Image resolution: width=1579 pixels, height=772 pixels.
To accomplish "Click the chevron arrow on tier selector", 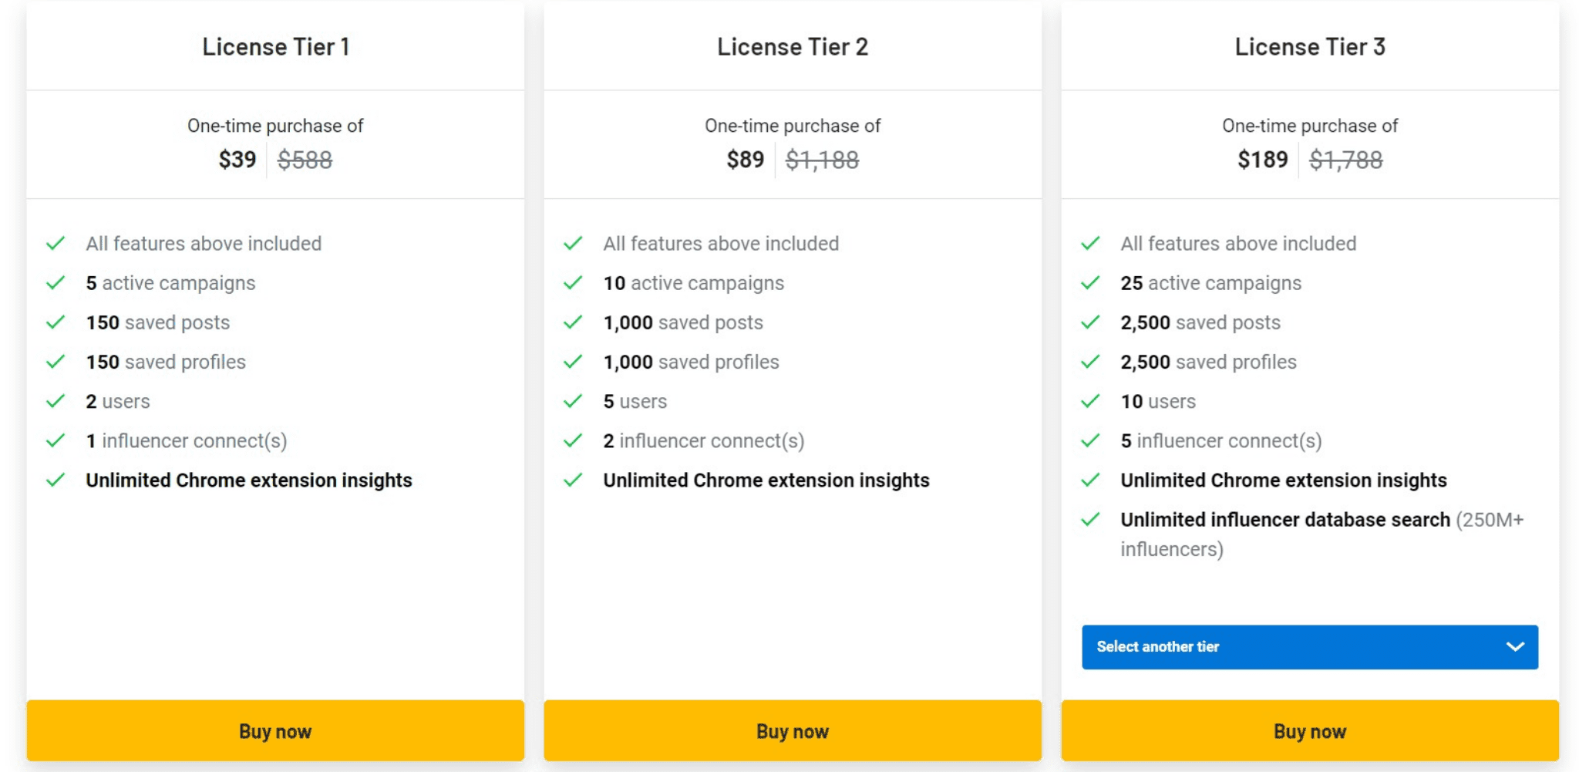I will click(x=1515, y=647).
